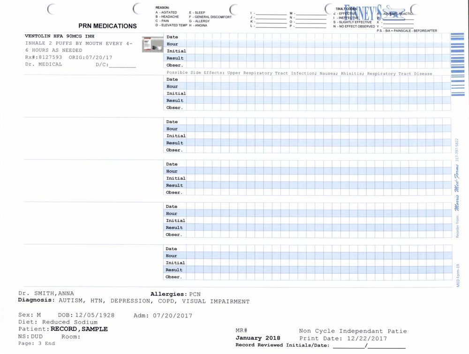Viewport: 469px width, 354px height.
Task: Click the blank line for reason code L
Action: [x=271, y=26]
